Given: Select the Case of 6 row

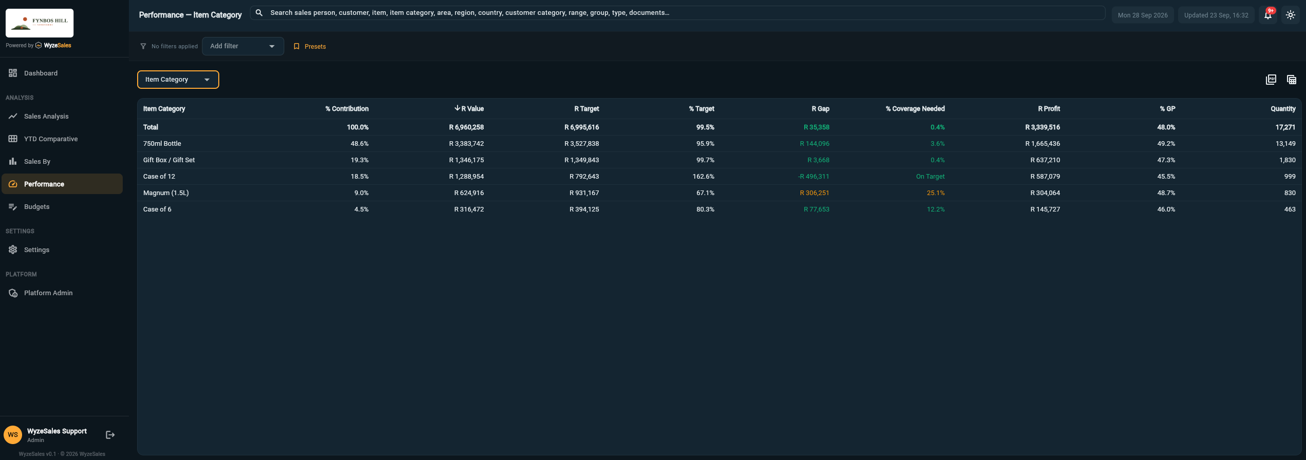Looking at the screenshot, I should coord(719,209).
